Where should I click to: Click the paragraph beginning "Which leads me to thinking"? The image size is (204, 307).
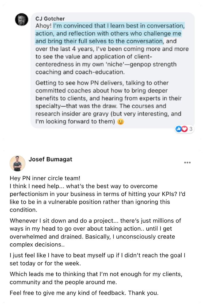click(96, 278)
